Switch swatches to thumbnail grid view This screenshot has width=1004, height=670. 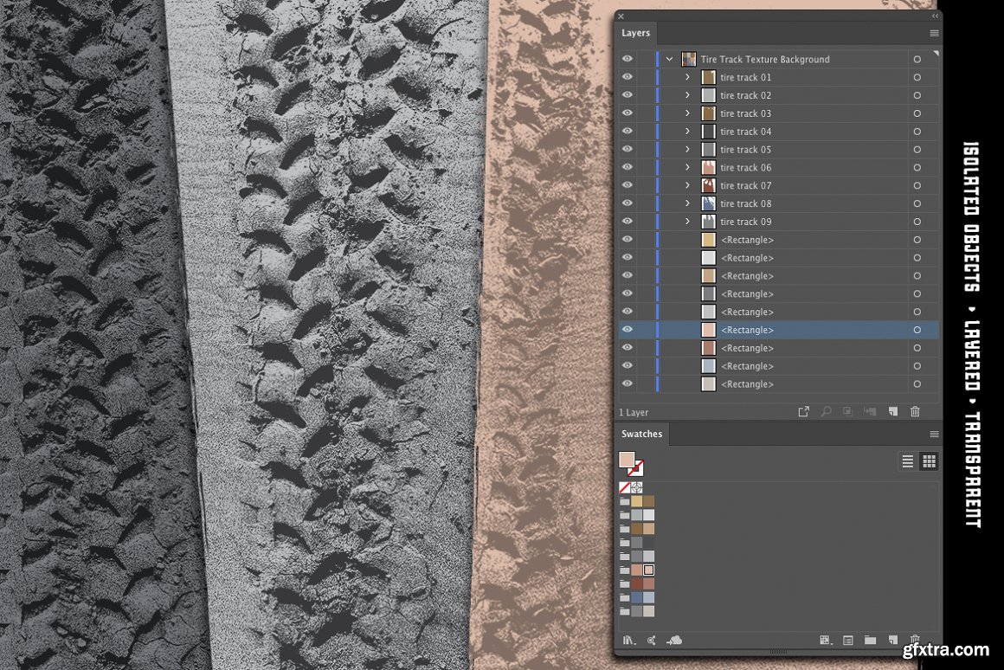[x=929, y=461]
